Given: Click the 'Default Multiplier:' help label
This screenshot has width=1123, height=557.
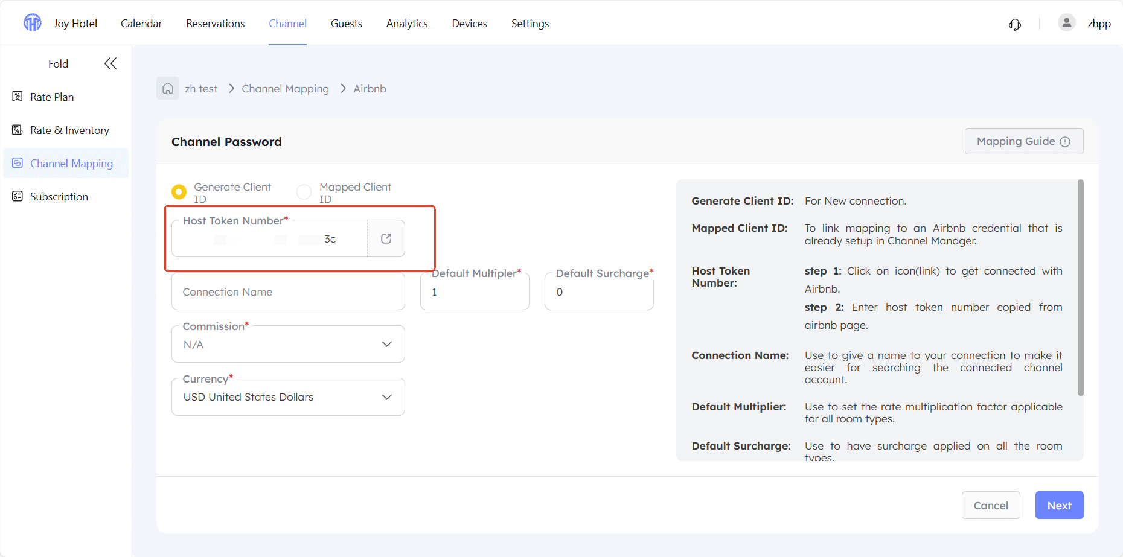Looking at the screenshot, I should 739,407.
